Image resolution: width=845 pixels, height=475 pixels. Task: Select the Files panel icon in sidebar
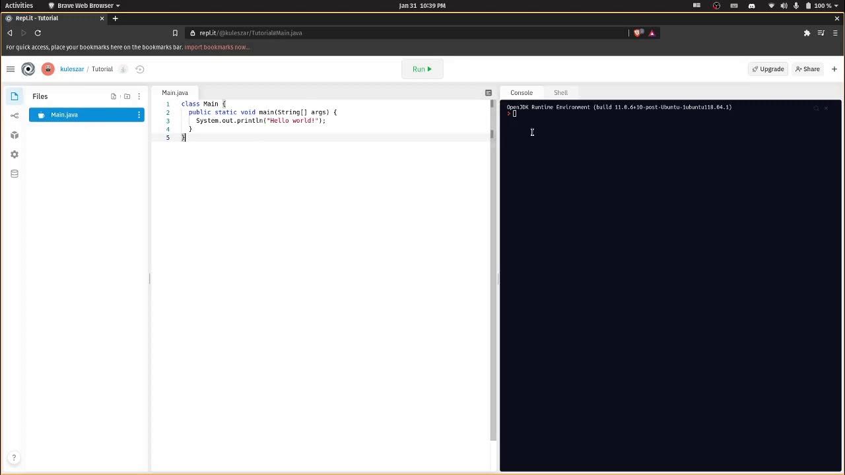click(x=15, y=96)
